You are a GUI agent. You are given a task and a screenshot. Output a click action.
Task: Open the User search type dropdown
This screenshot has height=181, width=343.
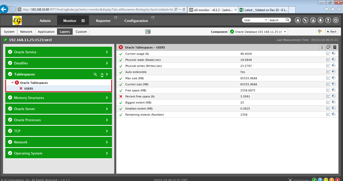tap(255, 20)
